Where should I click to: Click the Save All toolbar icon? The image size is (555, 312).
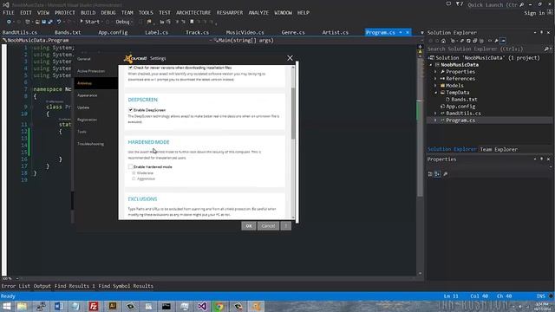pyautogui.click(x=50, y=22)
